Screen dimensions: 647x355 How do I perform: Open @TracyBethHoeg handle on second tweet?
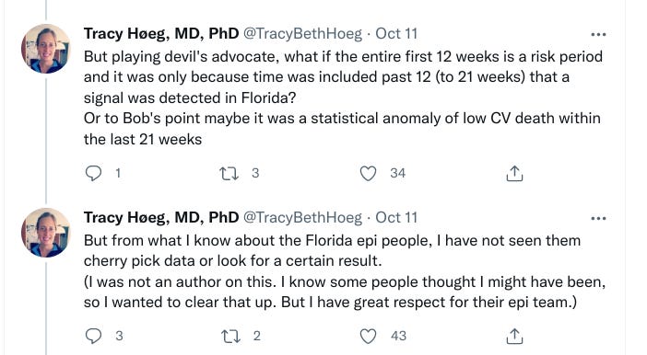click(x=302, y=217)
